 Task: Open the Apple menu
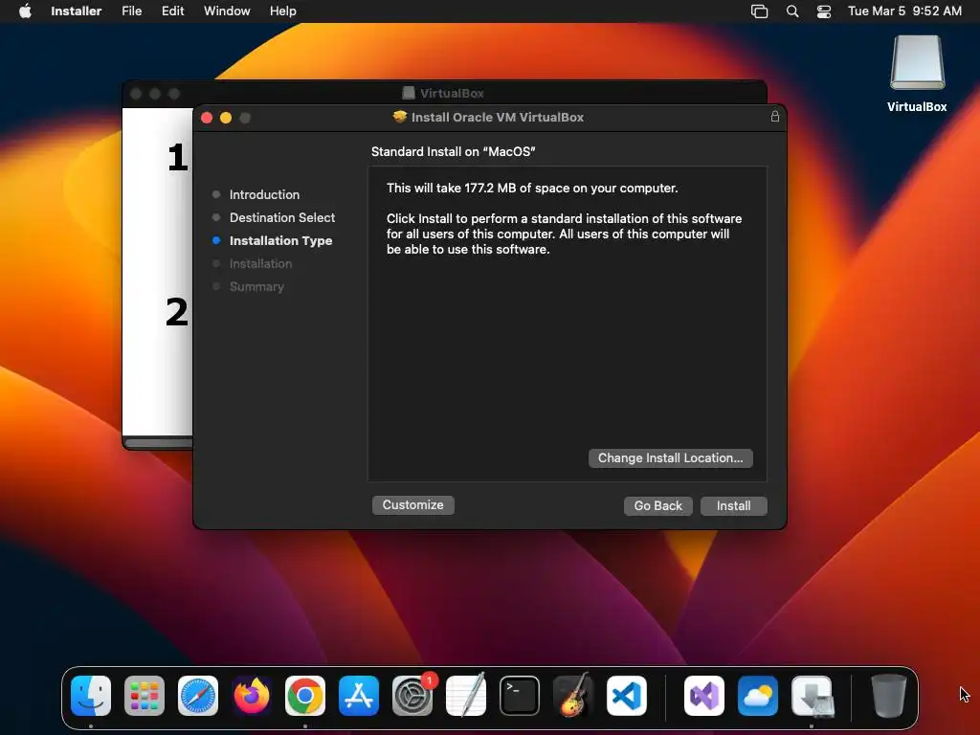pos(25,11)
